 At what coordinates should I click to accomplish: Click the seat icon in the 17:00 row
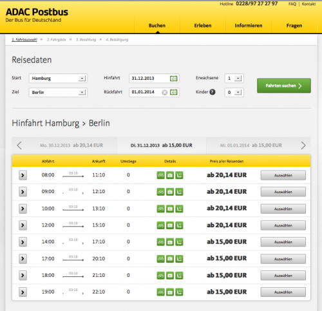tap(179, 259)
